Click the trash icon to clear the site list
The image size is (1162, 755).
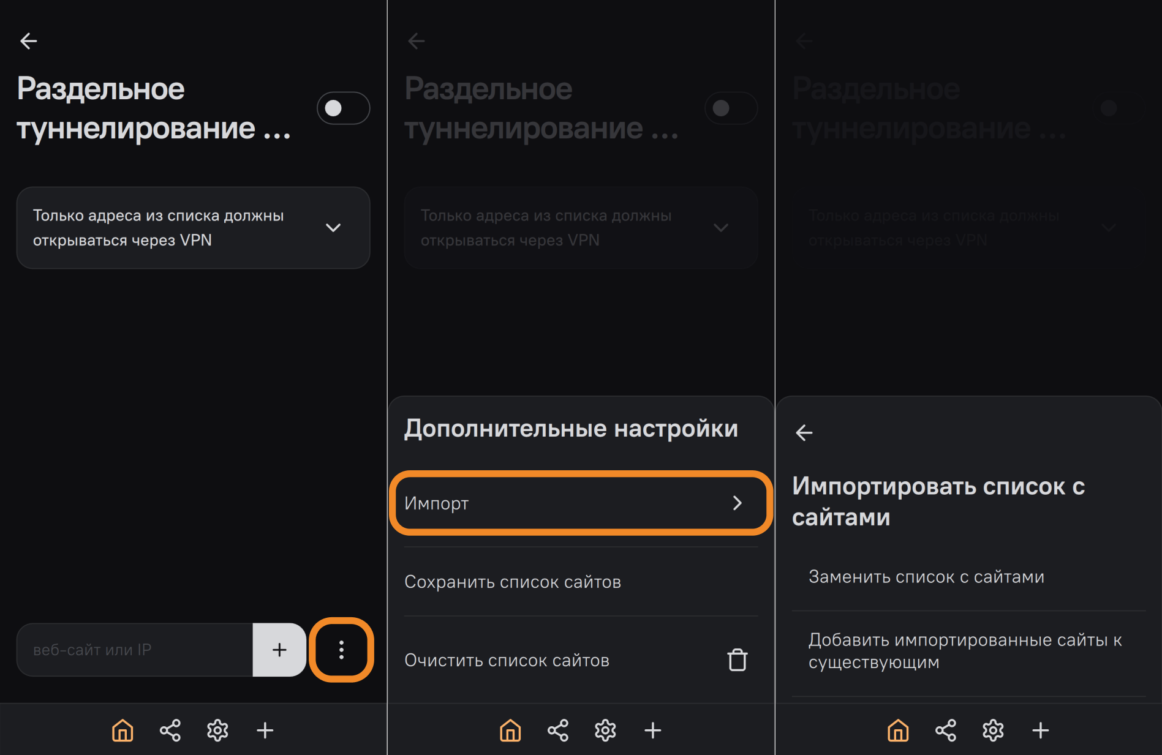(x=738, y=660)
